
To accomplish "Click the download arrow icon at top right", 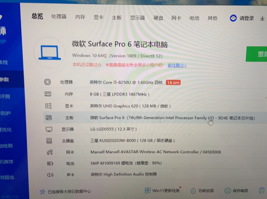I will point(262,19).
